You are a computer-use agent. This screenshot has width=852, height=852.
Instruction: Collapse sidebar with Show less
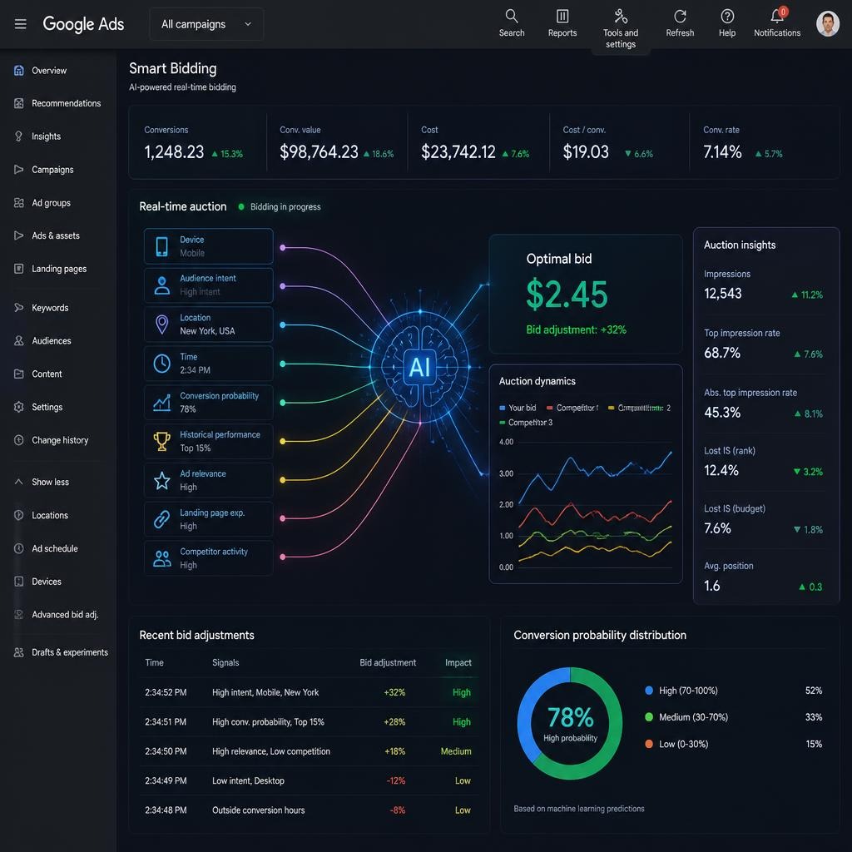[x=42, y=482]
